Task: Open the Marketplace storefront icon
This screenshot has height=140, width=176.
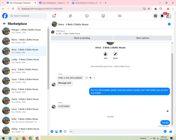Action: (103, 16)
